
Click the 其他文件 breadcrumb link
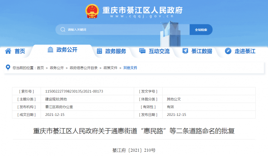[x=130, y=68]
